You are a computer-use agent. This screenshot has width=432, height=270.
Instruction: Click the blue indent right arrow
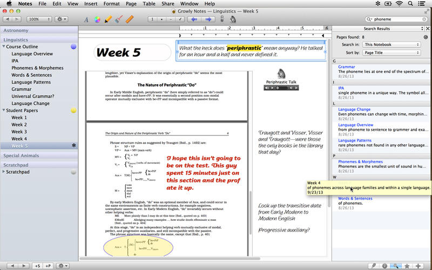point(208,19)
